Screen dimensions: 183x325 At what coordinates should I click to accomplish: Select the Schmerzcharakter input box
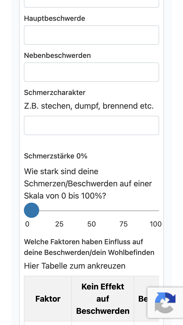[91, 125]
